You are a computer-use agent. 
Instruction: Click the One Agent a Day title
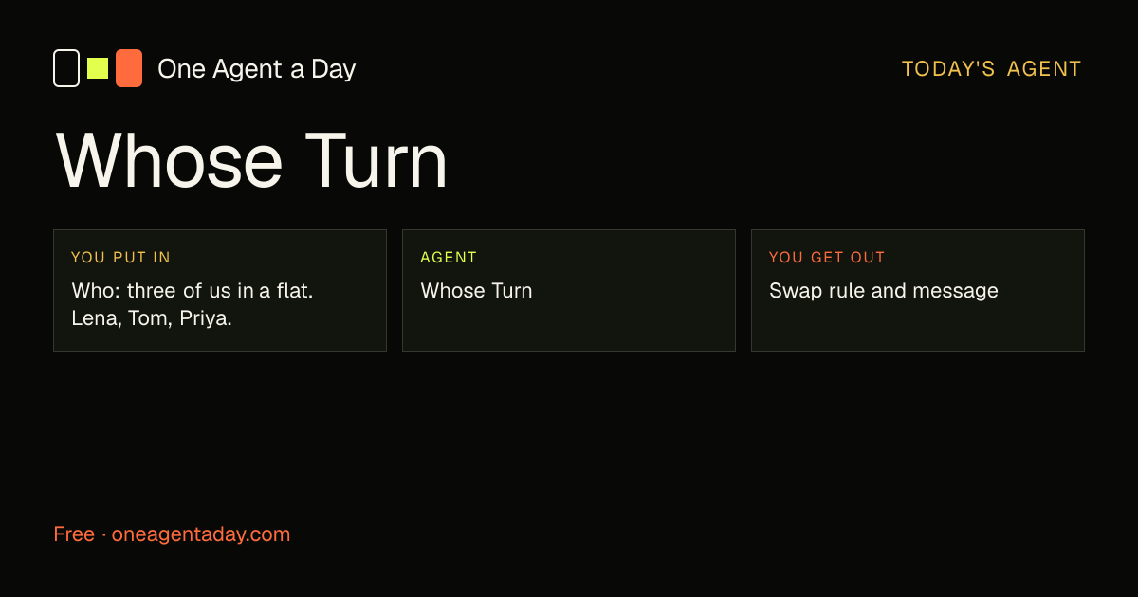click(x=256, y=69)
